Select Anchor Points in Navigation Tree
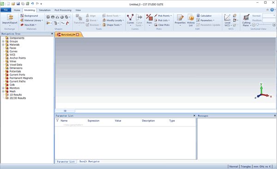The width and height of the screenshot is (277, 169). click(x=18, y=58)
